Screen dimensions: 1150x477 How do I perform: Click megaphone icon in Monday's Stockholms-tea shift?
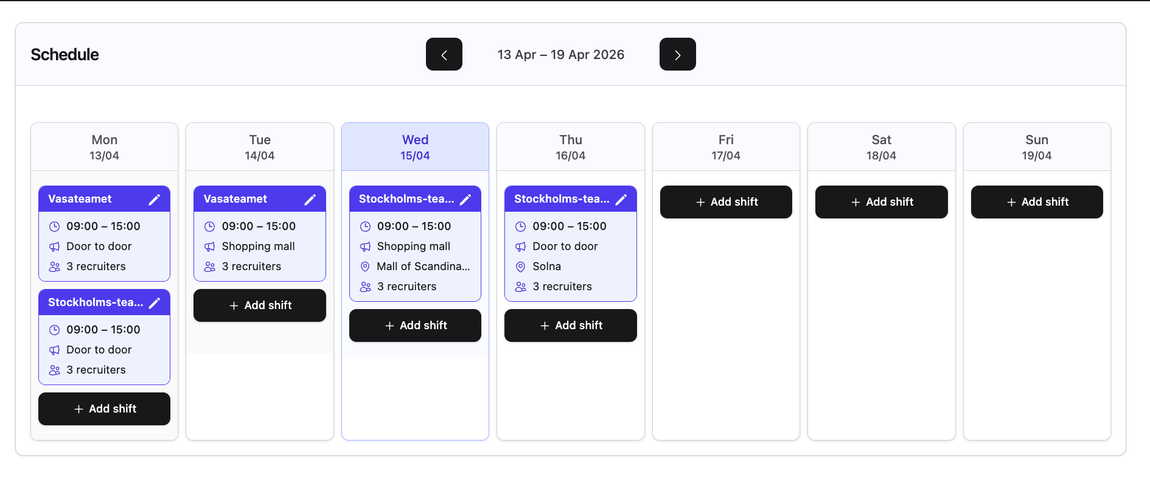tap(54, 350)
